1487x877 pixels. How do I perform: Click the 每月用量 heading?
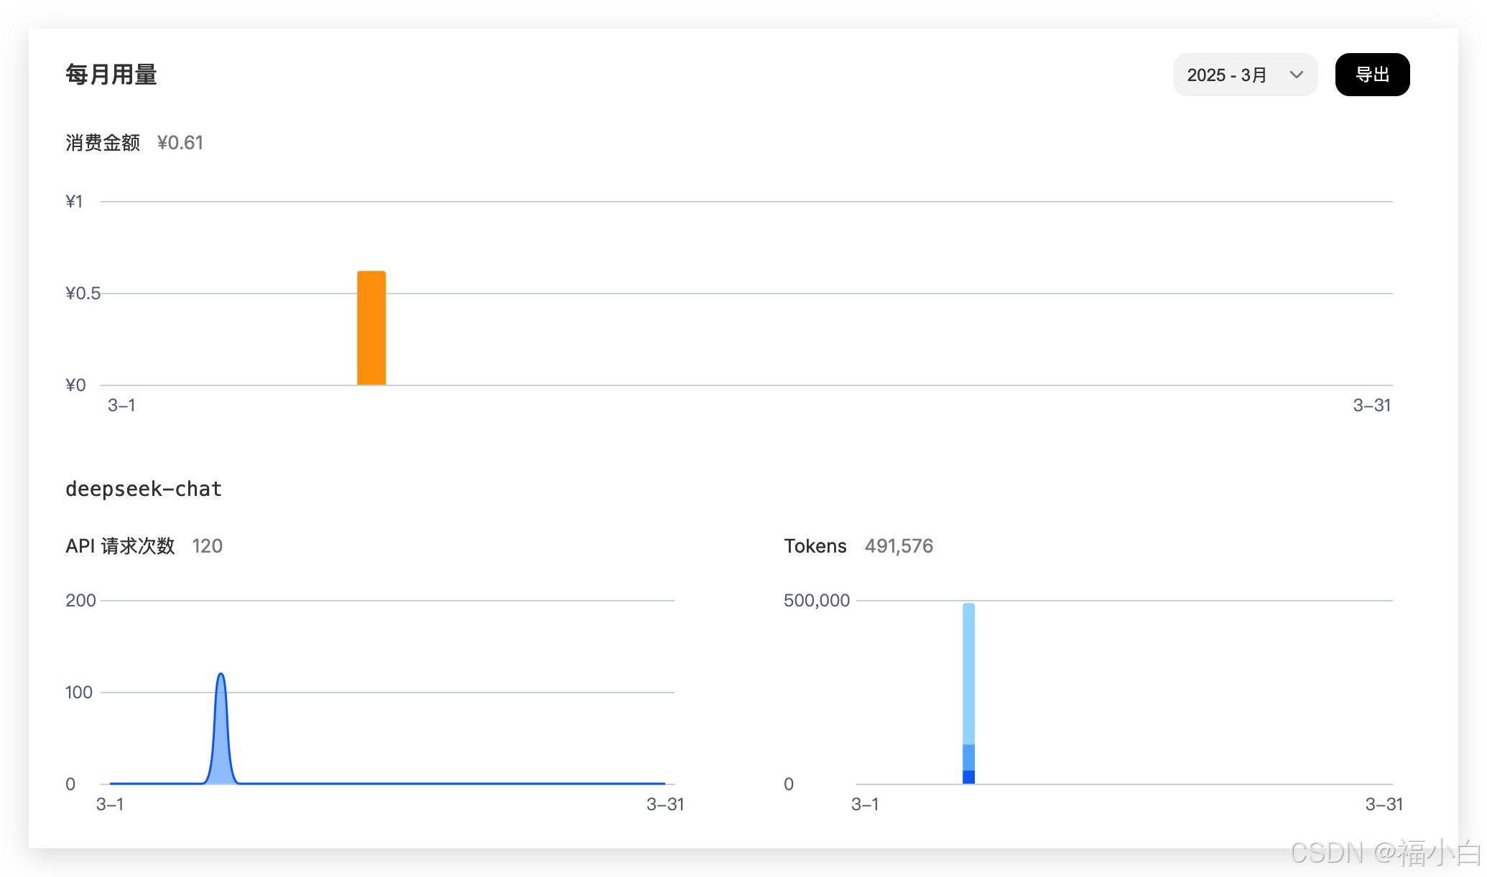pyautogui.click(x=111, y=75)
